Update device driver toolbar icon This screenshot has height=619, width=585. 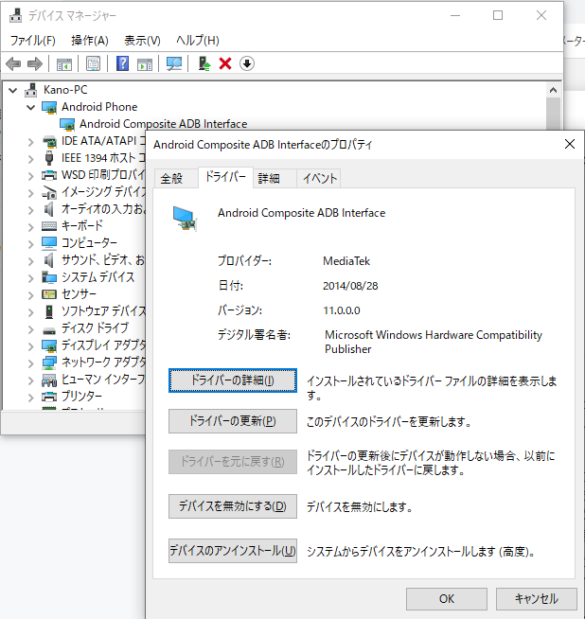pyautogui.click(x=204, y=63)
